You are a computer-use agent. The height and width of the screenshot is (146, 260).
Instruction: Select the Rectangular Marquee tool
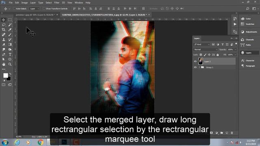coord(10,20)
